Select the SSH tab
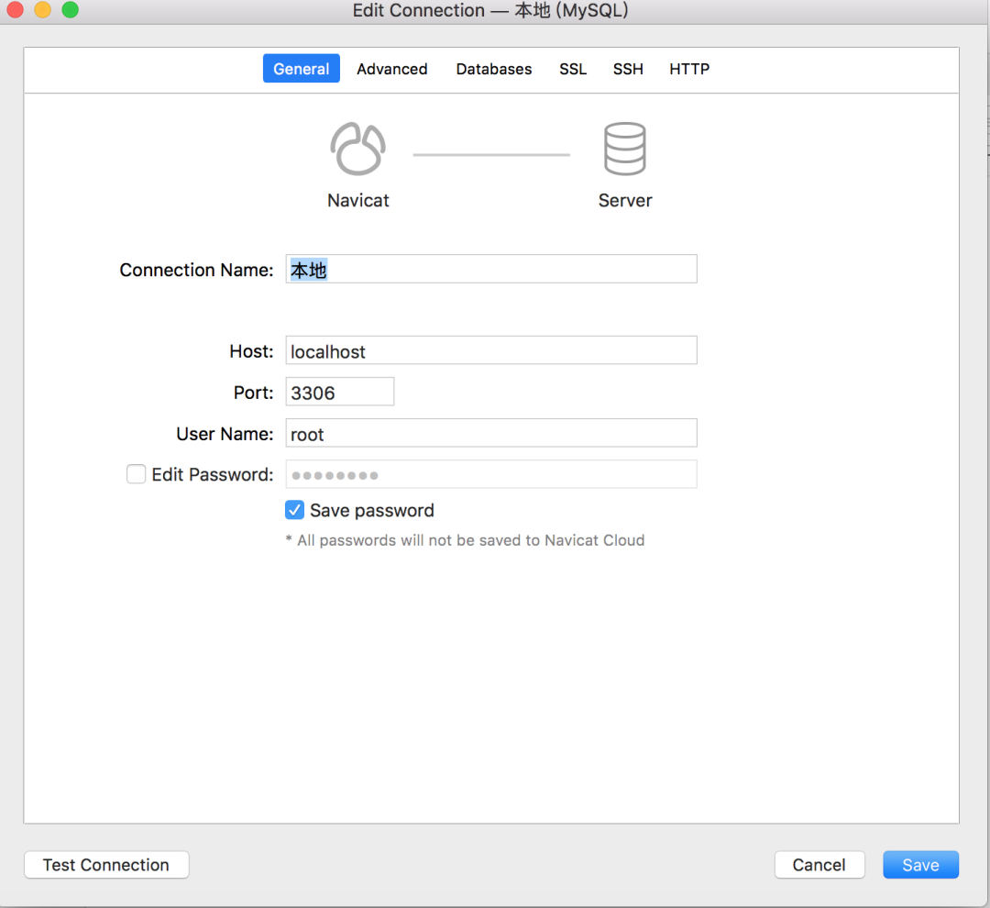Viewport: 990px width, 908px height. pos(628,69)
